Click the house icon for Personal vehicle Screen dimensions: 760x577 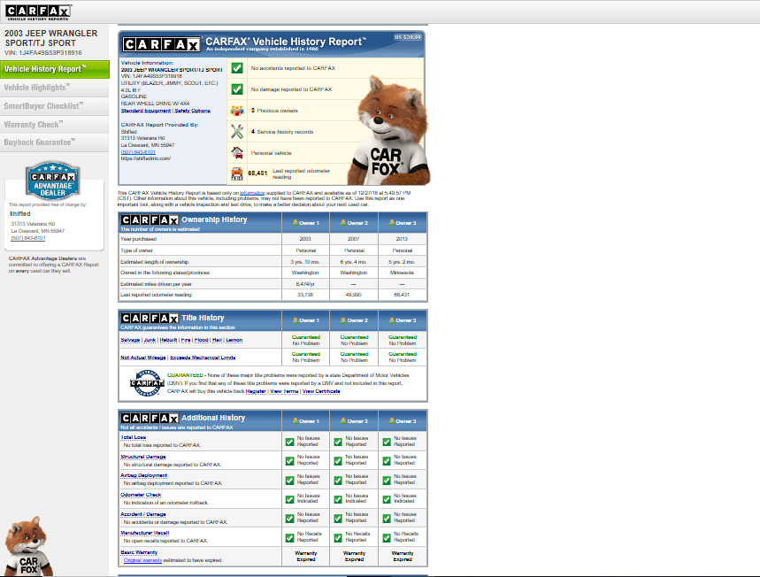tap(237, 153)
